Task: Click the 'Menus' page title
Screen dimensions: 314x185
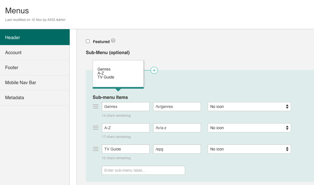Action: (17, 11)
